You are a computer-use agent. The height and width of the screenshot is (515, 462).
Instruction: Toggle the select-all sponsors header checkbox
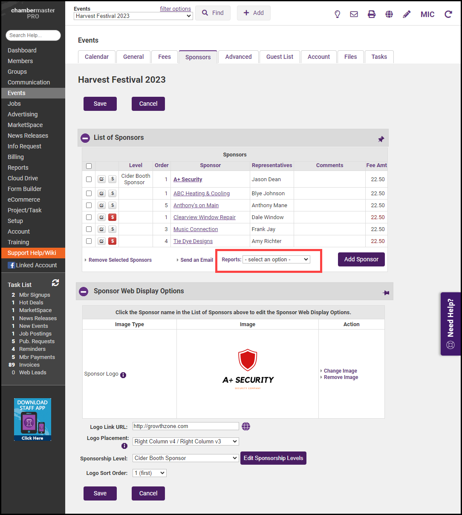[x=89, y=166]
